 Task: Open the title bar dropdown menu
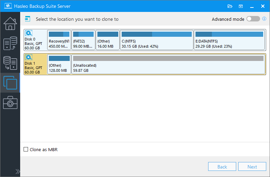coord(241,6)
